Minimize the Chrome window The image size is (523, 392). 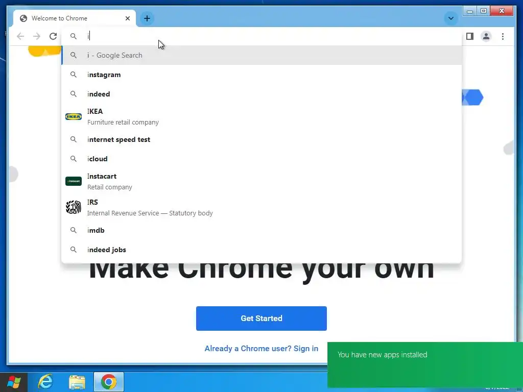click(x=470, y=11)
